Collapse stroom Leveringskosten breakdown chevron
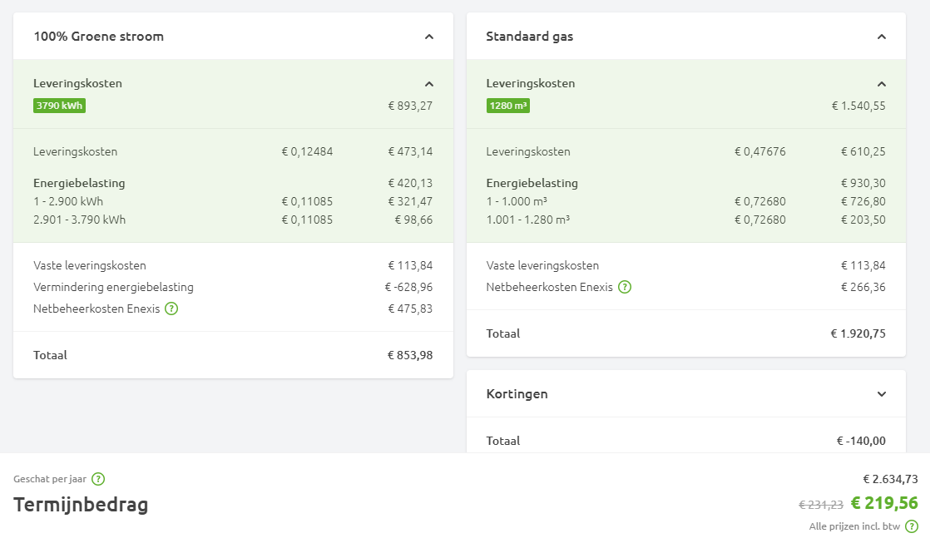The height and width of the screenshot is (543, 930). tap(429, 84)
